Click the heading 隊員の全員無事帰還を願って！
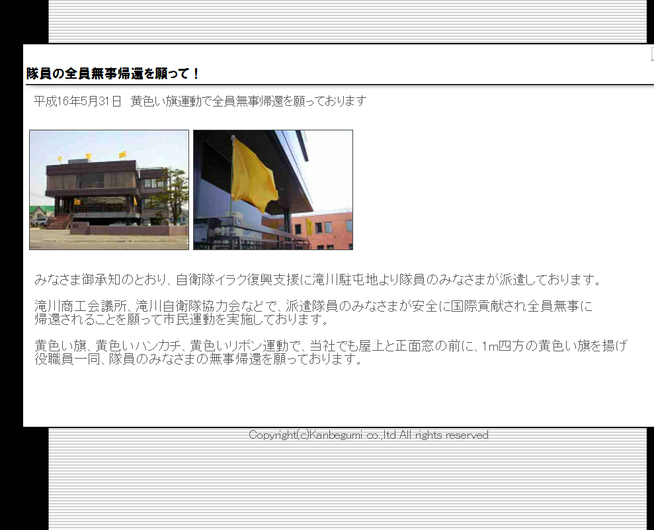This screenshot has height=530, width=654. point(114,74)
